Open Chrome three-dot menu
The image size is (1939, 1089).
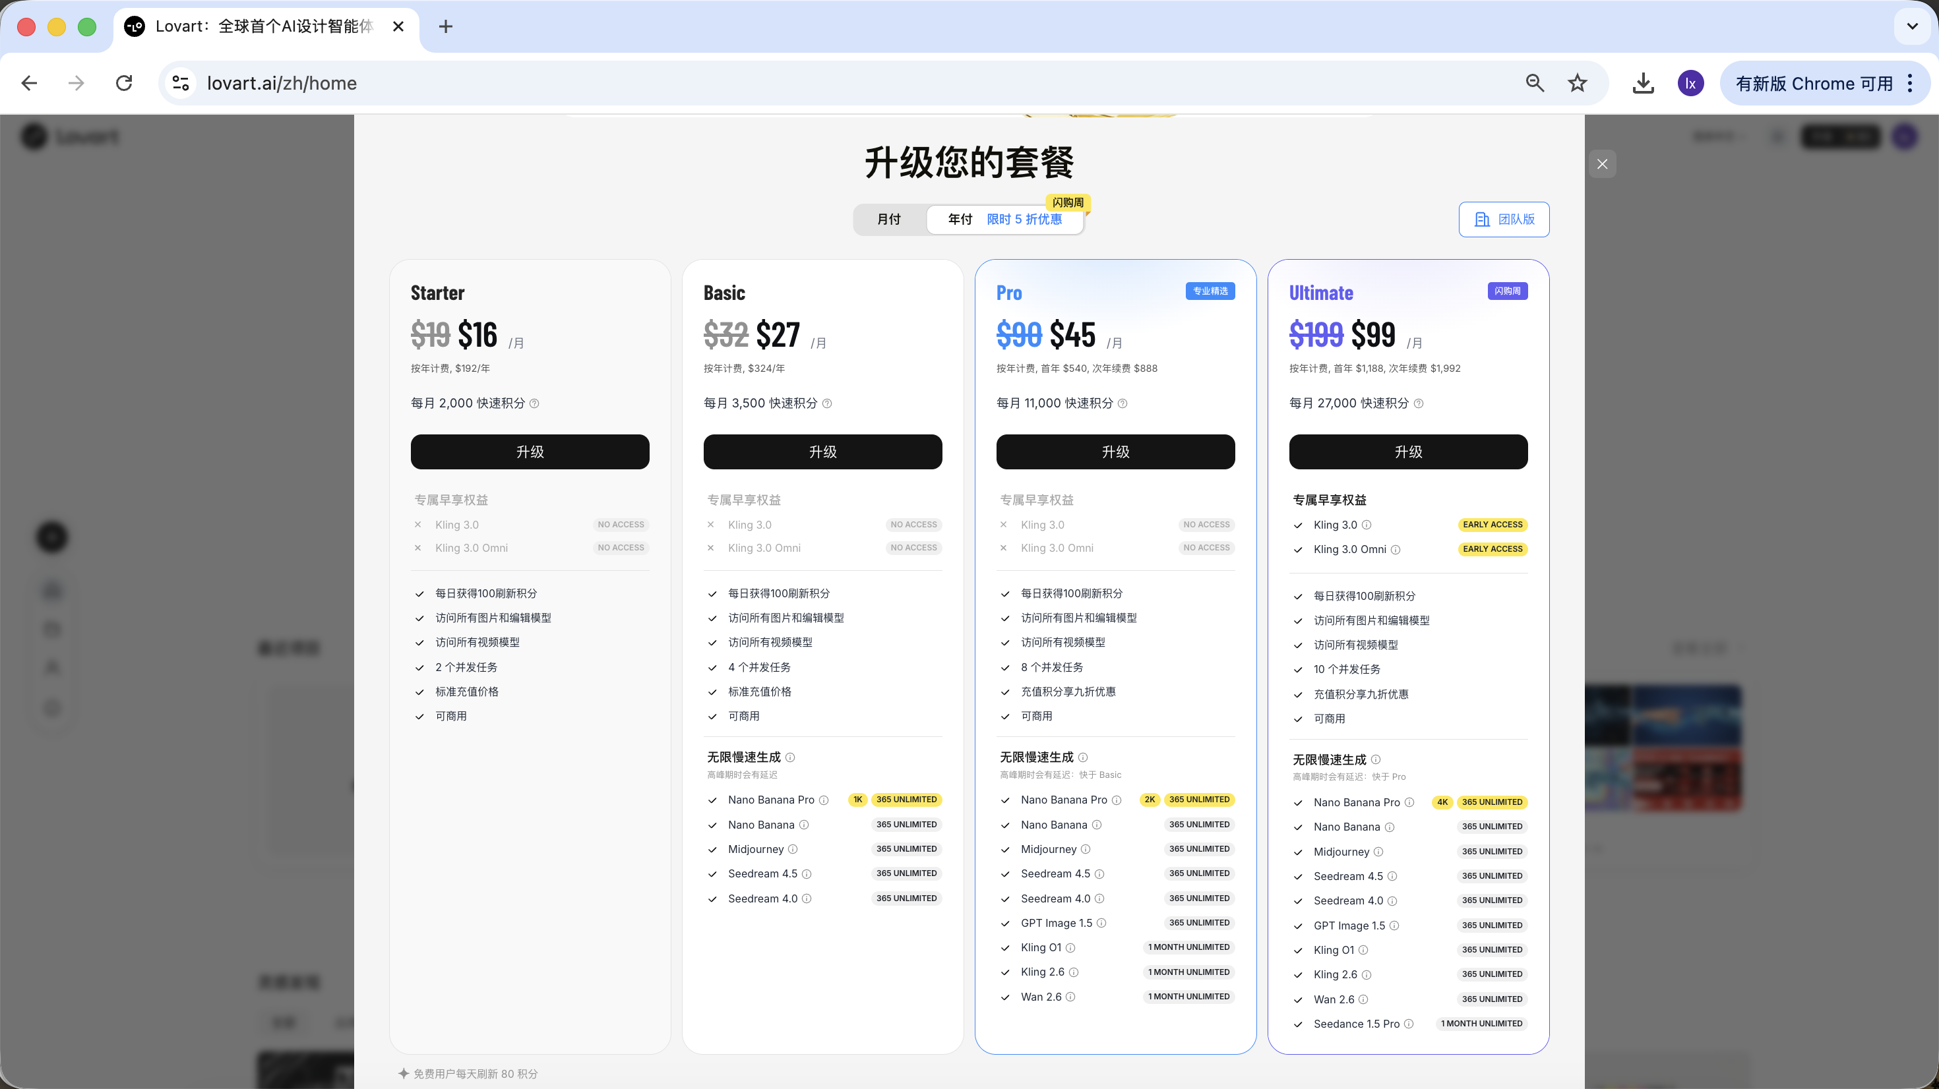point(1911,83)
